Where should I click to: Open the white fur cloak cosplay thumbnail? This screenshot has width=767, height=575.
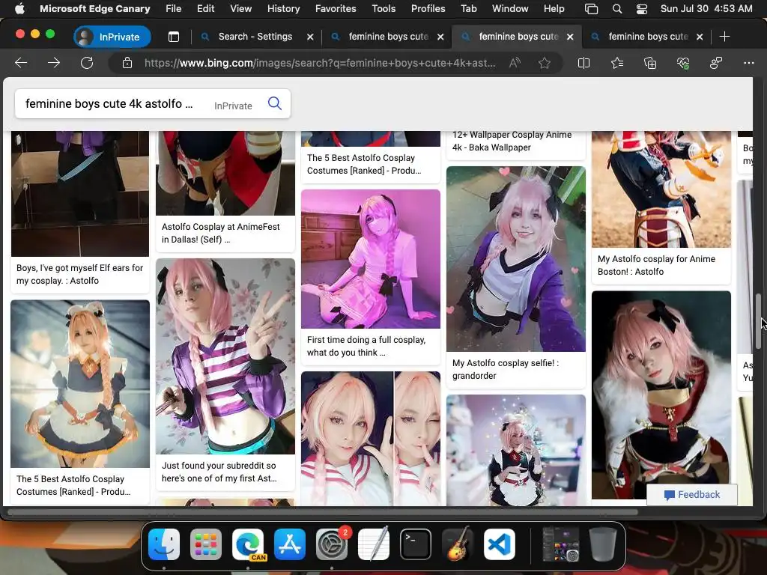[661, 395]
